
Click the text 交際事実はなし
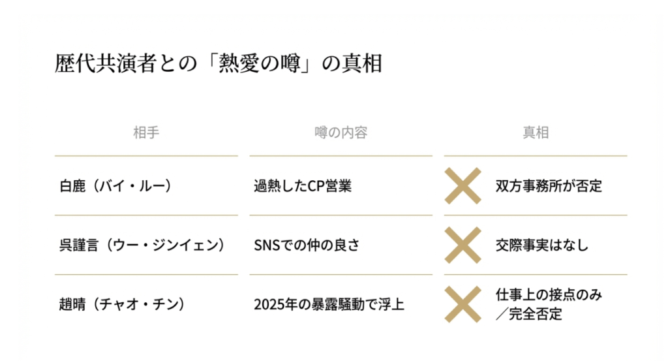pyautogui.click(x=542, y=245)
